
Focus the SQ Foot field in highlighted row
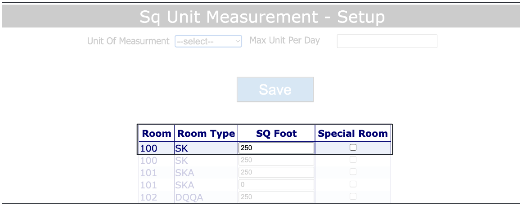[x=276, y=148]
